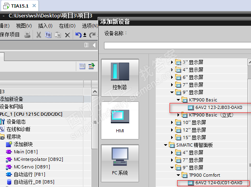Viewport: 251px width, 187px height.
Task: Click 保存项目 save project button
Action: point(10,34)
